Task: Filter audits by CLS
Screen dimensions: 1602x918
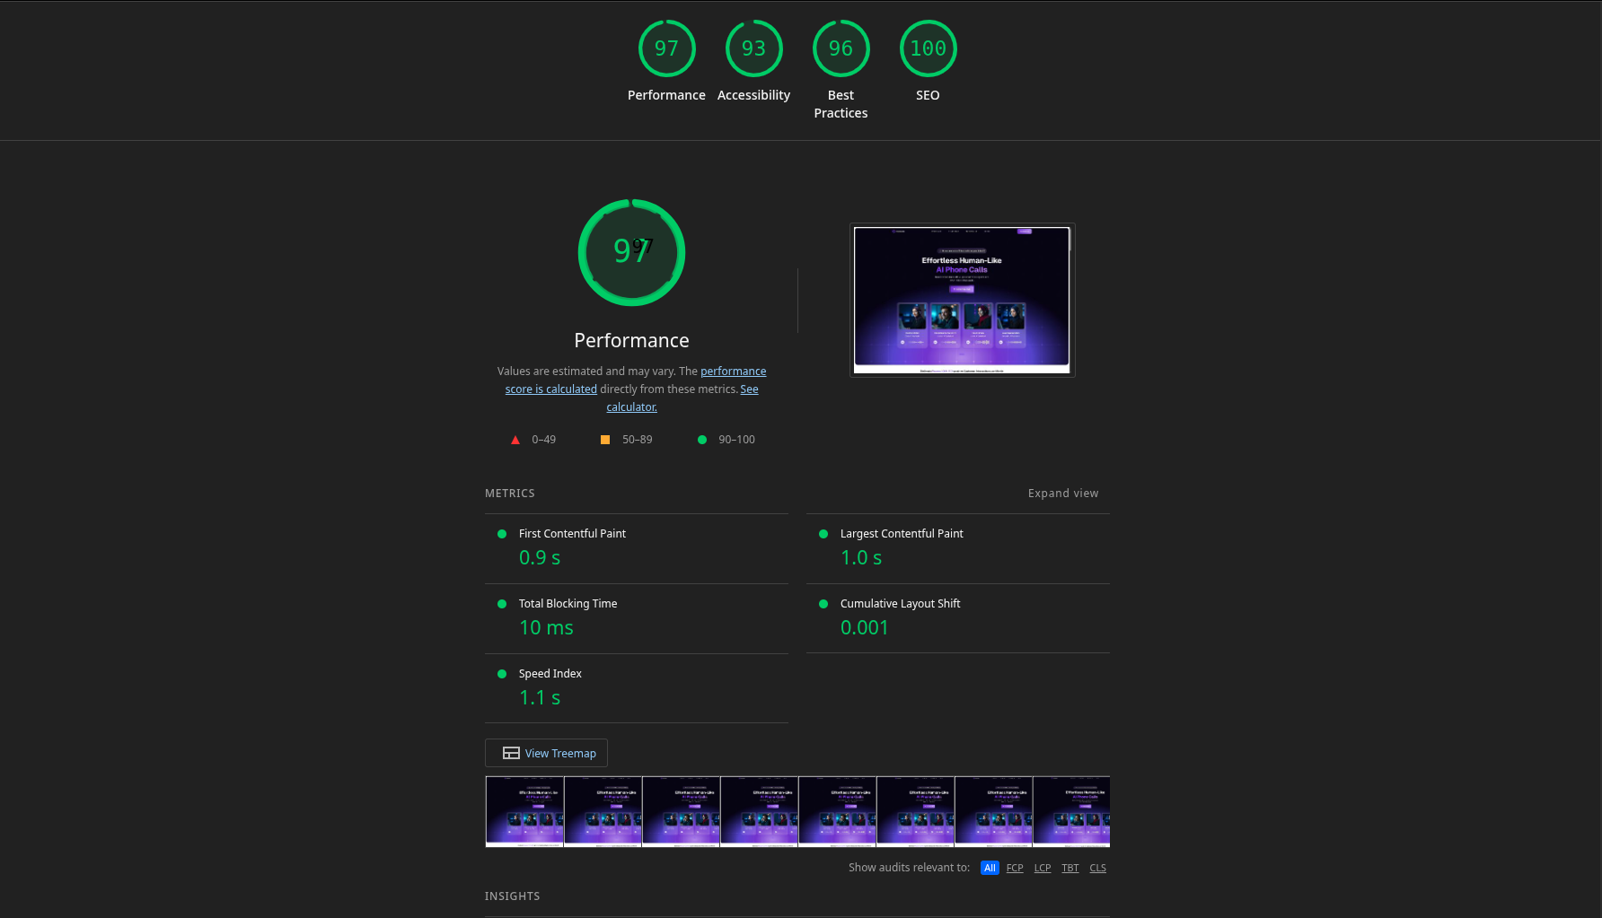Action: (1098, 868)
